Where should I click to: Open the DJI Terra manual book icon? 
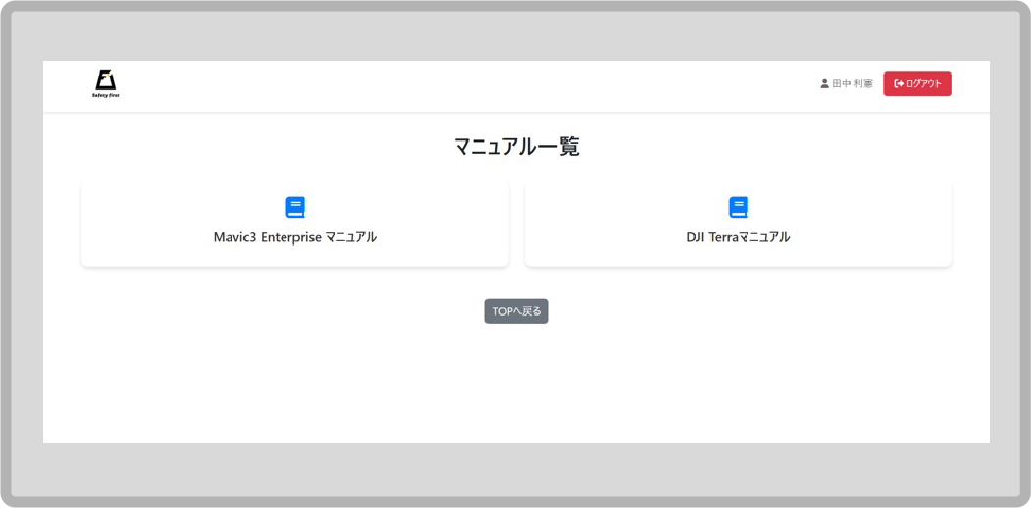[x=738, y=207]
